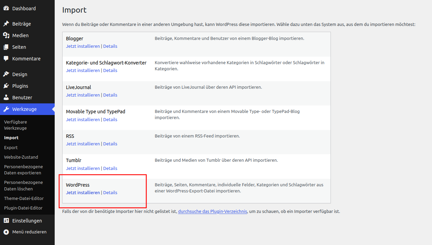Open the Benutzer menu
Viewport: 432px width, 245px height.
[27, 98]
